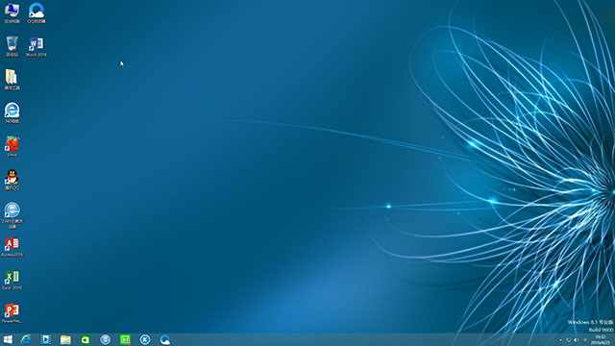Launch Internet Explorer from the taskbar
615x346 pixels.
pos(26,339)
